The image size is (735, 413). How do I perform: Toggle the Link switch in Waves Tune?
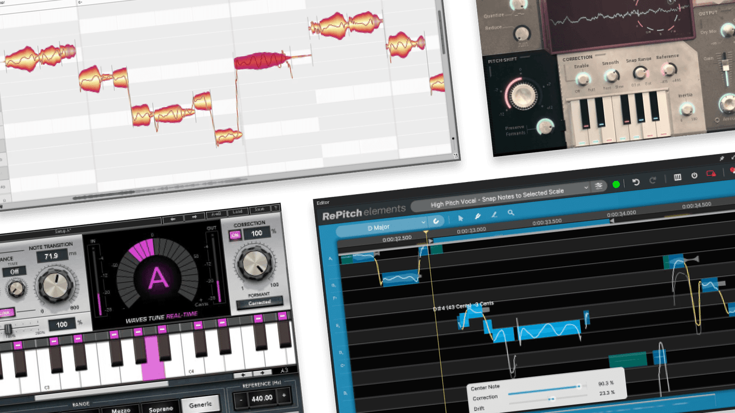pyautogui.click(x=7, y=312)
